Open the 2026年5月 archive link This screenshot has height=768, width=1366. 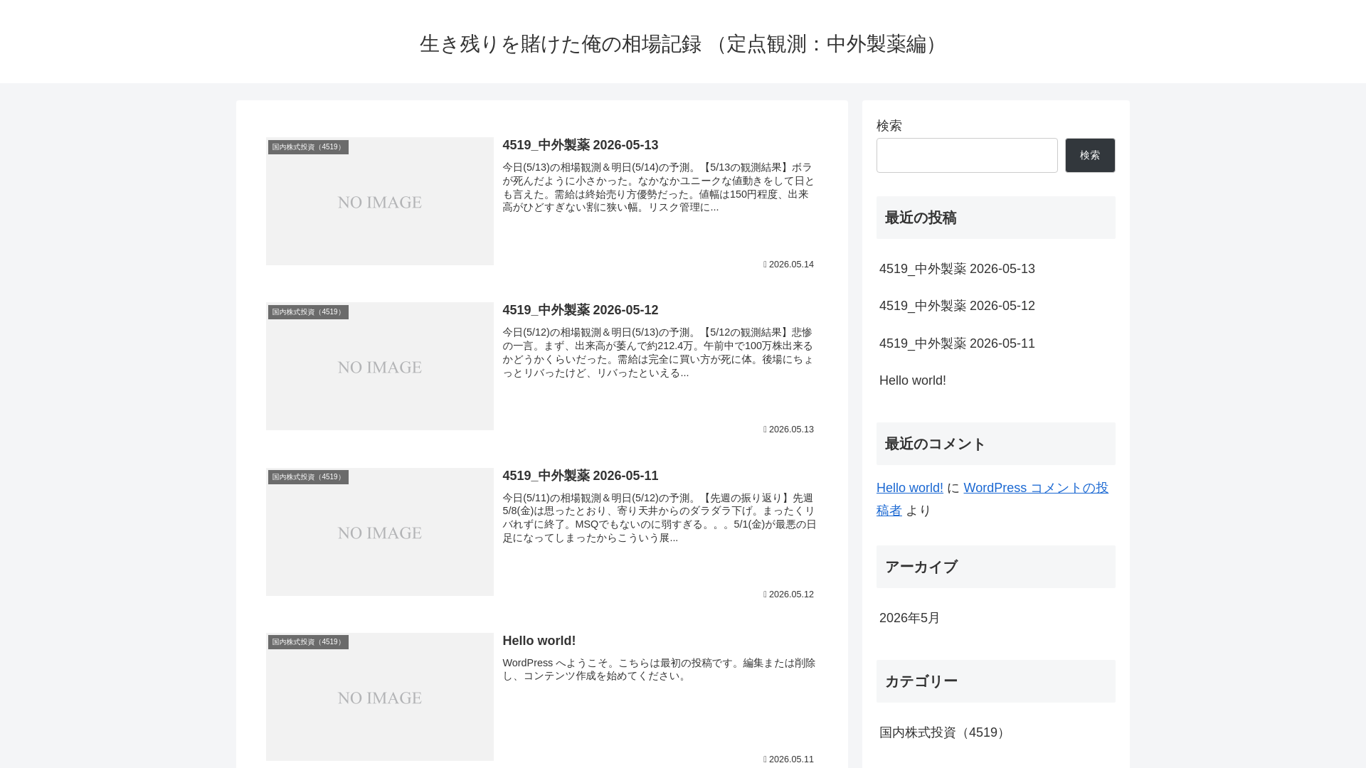point(910,618)
